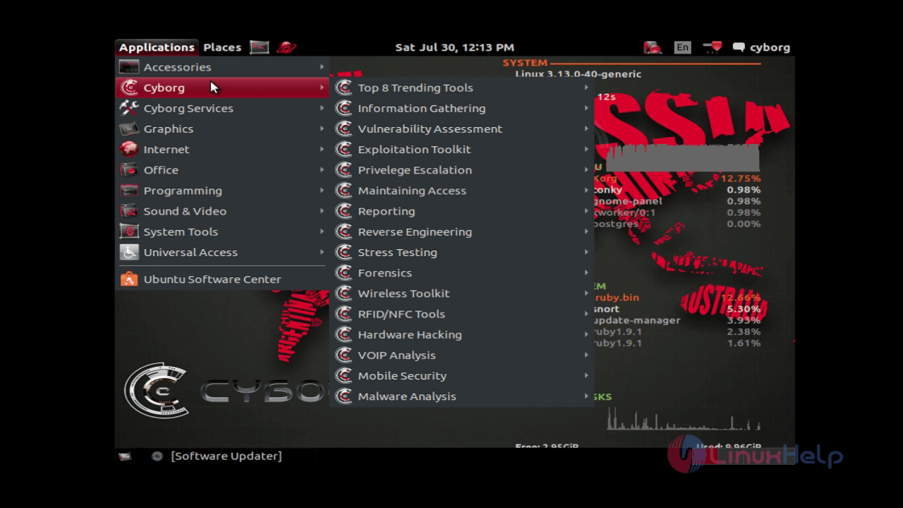
Task: Open Reverse Engineering category
Action: [462, 231]
